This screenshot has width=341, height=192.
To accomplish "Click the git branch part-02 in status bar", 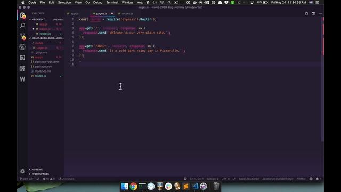I will [27, 179].
